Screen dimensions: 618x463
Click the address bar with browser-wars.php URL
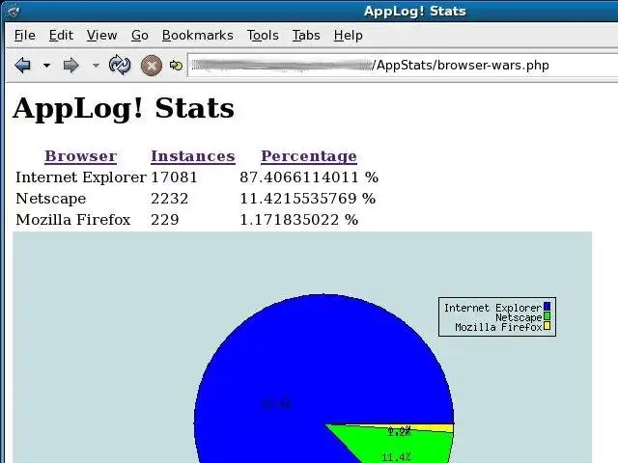pos(402,65)
